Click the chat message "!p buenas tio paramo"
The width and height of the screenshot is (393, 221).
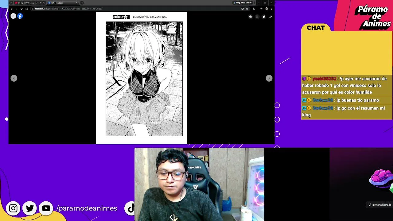[358, 100]
